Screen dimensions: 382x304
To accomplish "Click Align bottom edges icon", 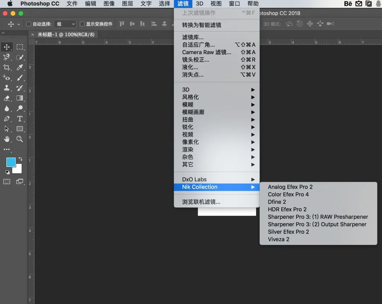I will pos(142,24).
